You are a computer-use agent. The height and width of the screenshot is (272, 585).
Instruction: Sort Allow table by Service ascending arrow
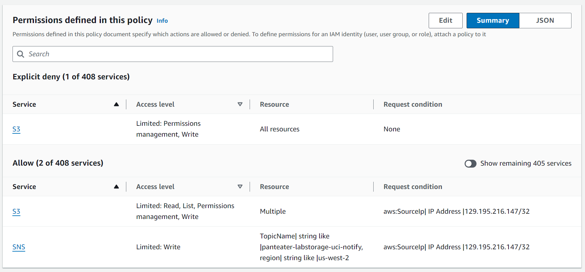click(x=116, y=187)
